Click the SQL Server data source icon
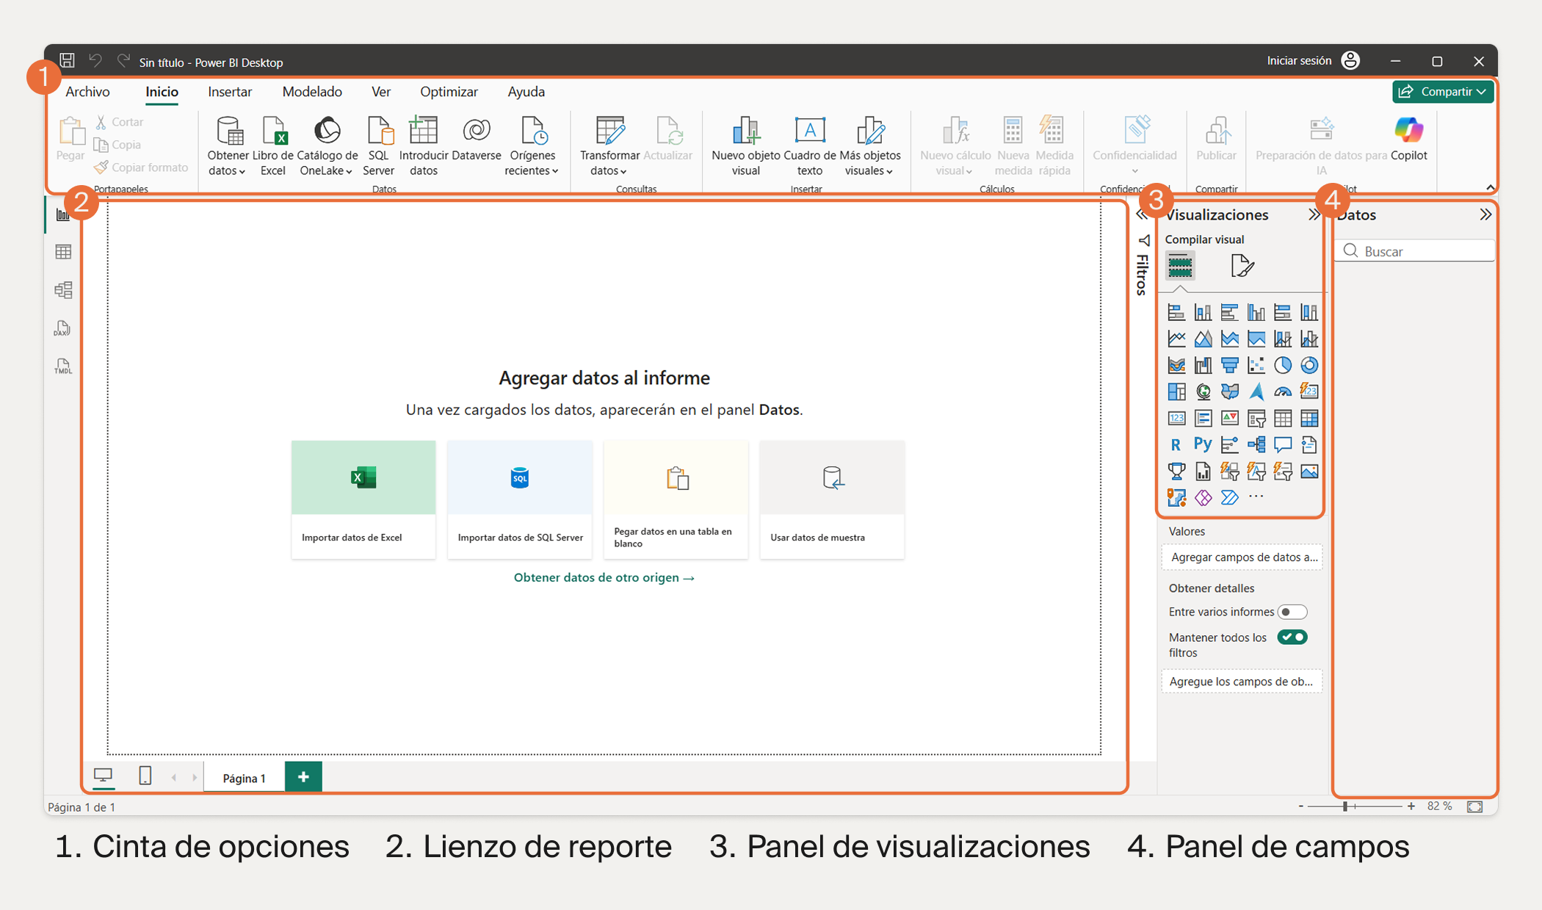 [379, 131]
